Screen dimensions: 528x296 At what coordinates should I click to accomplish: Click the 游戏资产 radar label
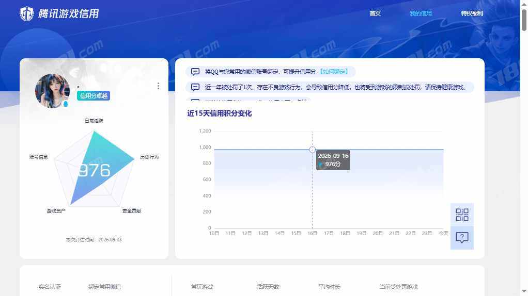pyautogui.click(x=56, y=211)
